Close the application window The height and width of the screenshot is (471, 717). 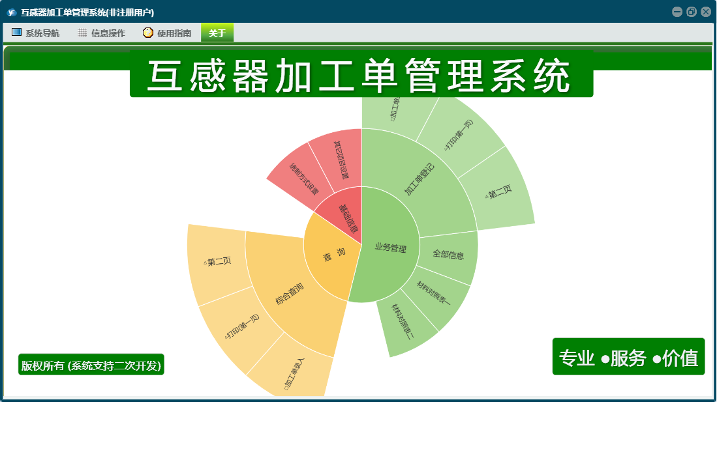706,12
